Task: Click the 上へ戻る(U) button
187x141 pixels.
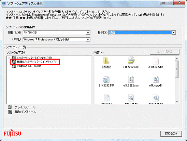Action: pyautogui.click(x=165, y=52)
